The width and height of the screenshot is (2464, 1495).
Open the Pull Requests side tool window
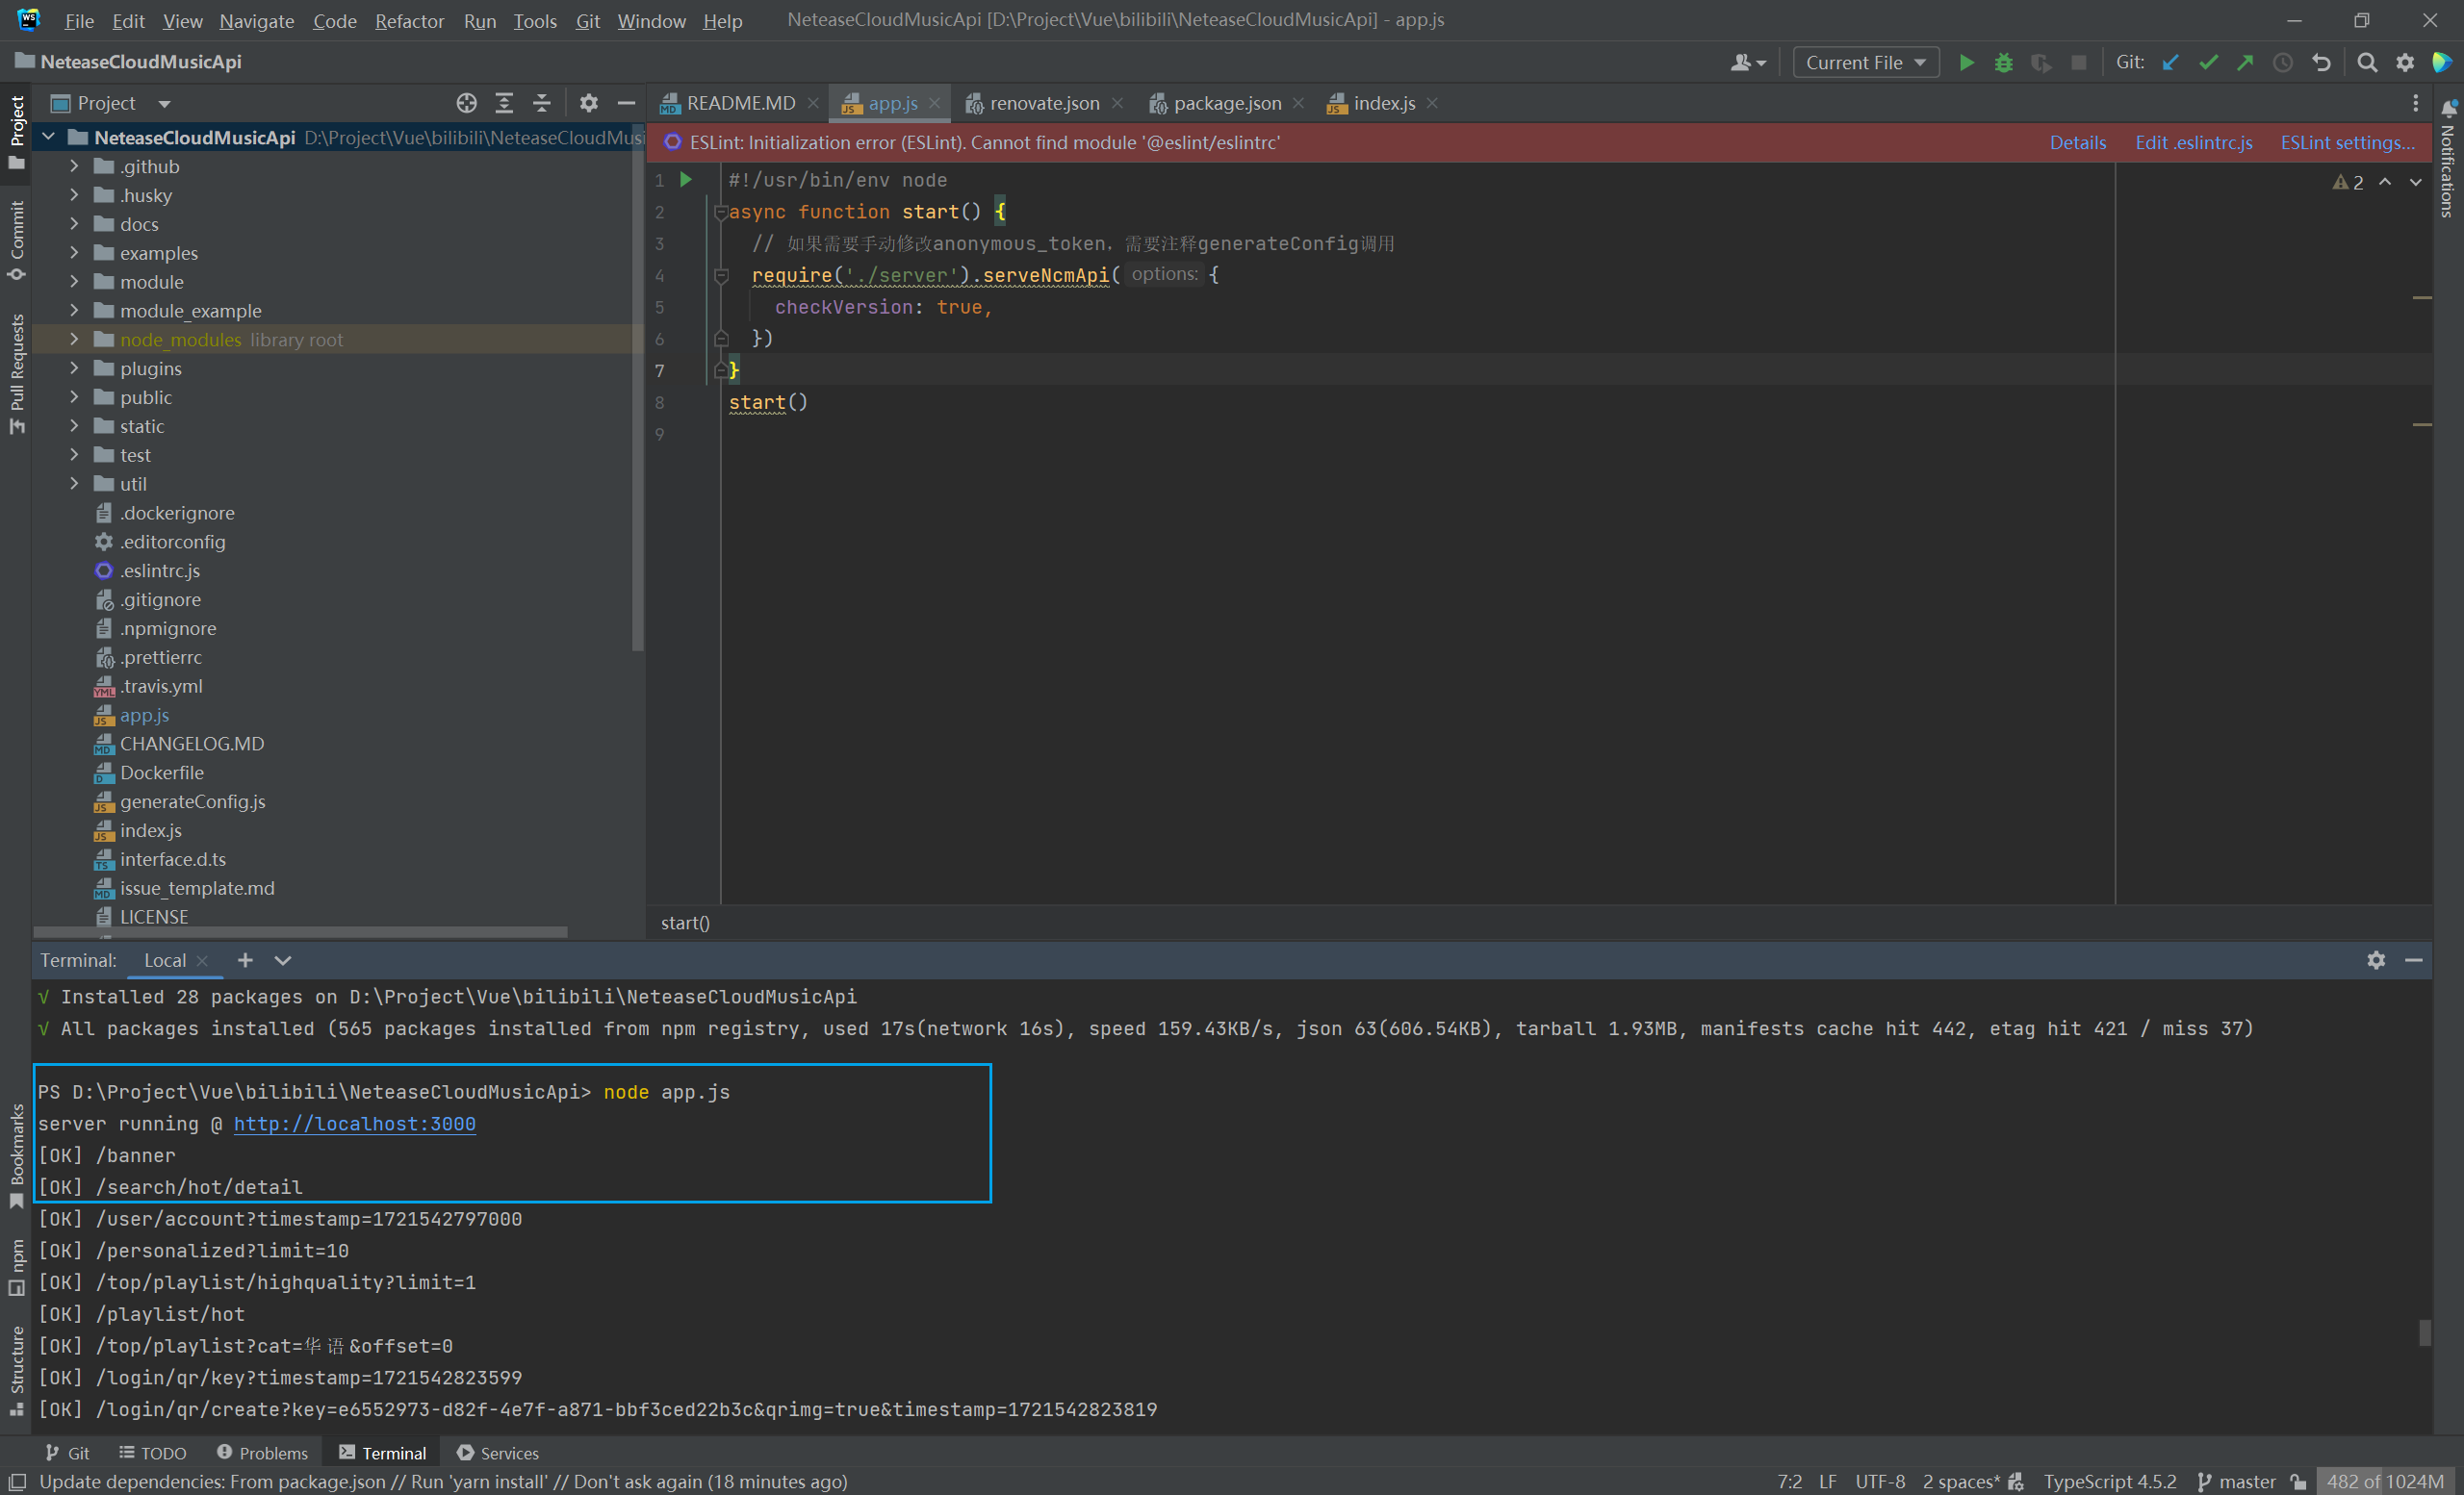pos(16,373)
